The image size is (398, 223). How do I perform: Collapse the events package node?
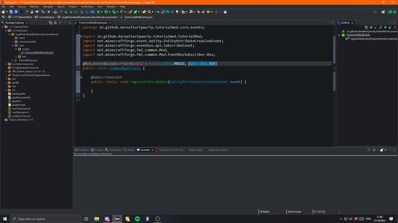16,49
